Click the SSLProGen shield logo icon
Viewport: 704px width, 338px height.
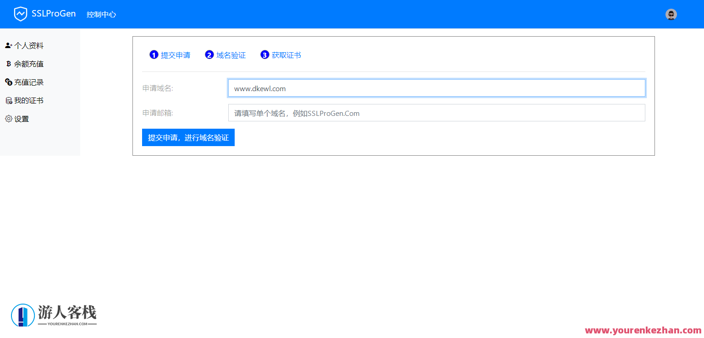pyautogui.click(x=20, y=14)
